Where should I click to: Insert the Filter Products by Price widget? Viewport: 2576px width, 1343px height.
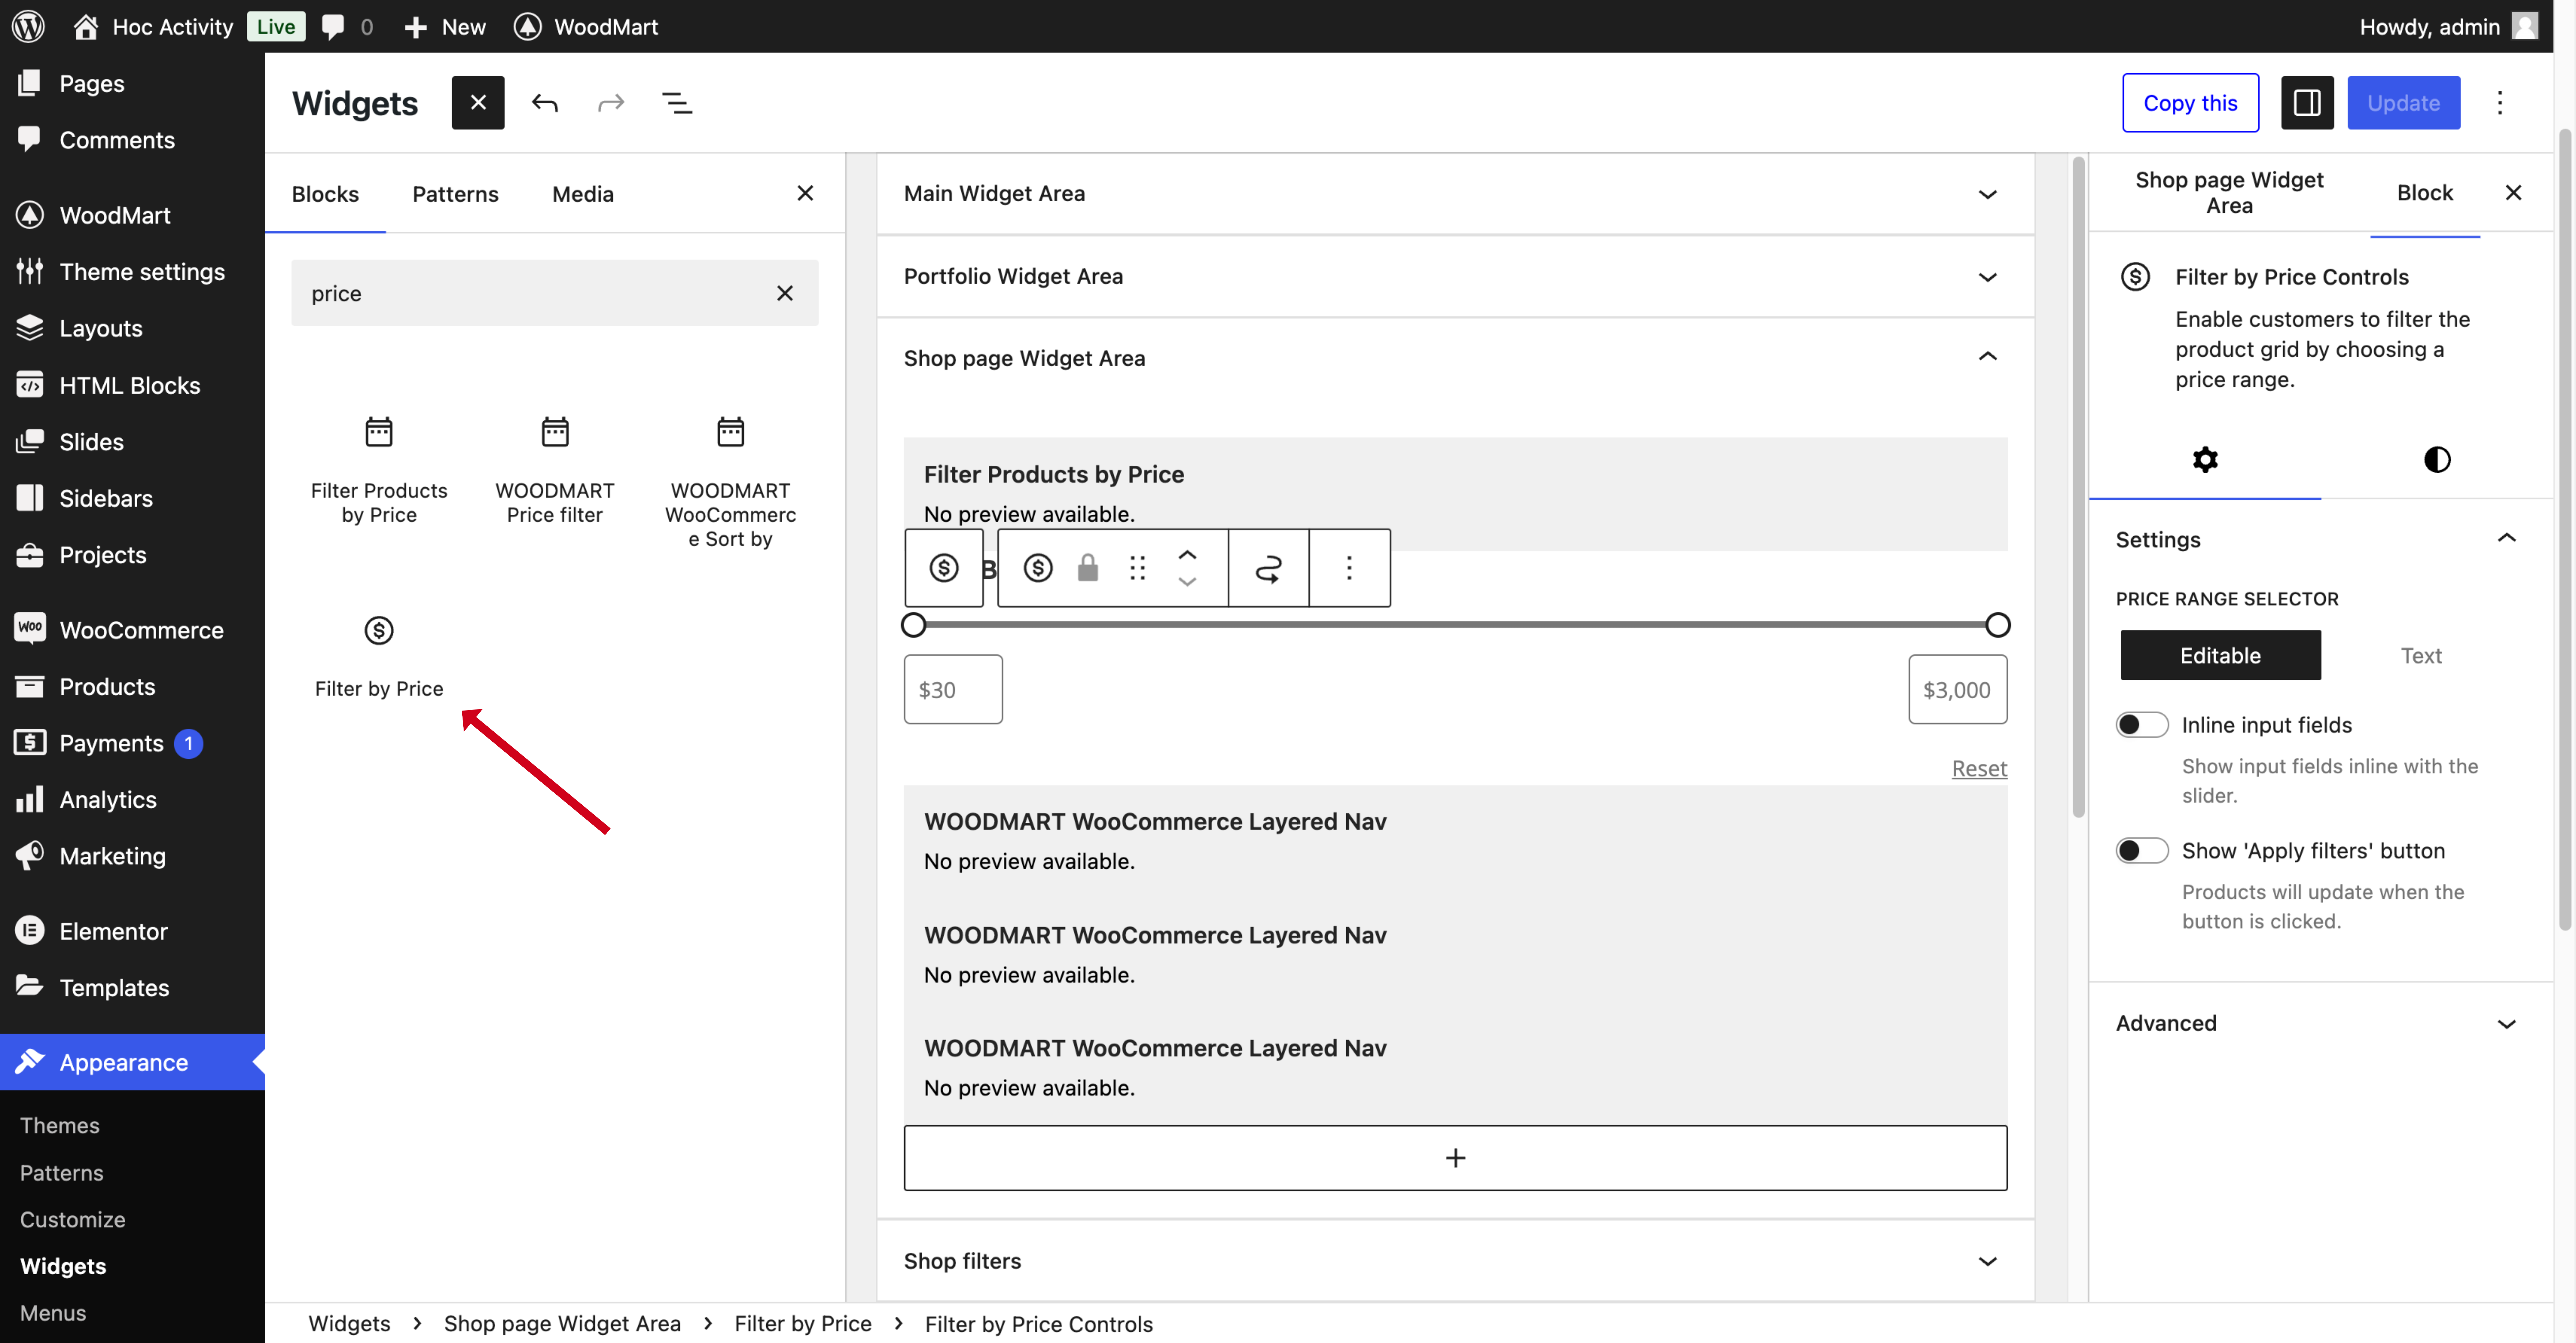click(x=379, y=470)
